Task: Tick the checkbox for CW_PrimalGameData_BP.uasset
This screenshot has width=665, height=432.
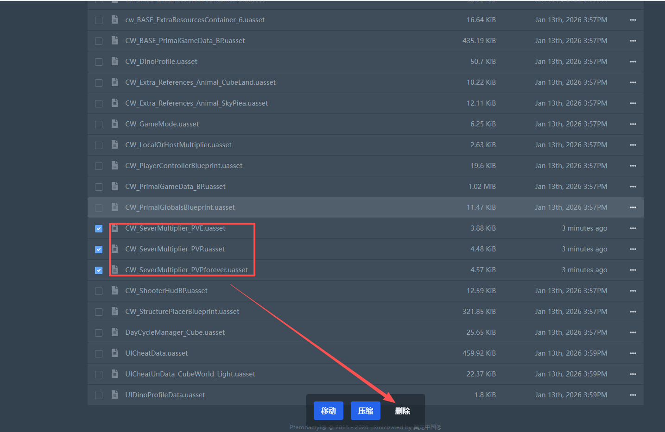Action: pyautogui.click(x=99, y=187)
